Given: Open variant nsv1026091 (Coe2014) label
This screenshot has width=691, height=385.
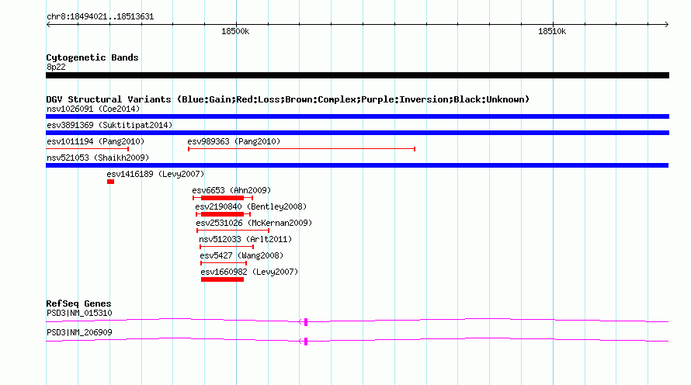Looking at the screenshot, I should (93, 109).
